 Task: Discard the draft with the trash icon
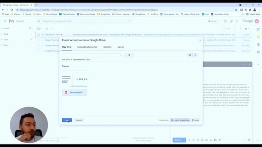click(x=249, y=140)
